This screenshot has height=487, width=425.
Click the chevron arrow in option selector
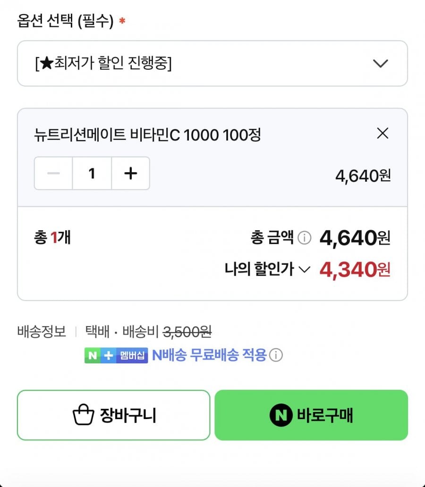pos(380,64)
